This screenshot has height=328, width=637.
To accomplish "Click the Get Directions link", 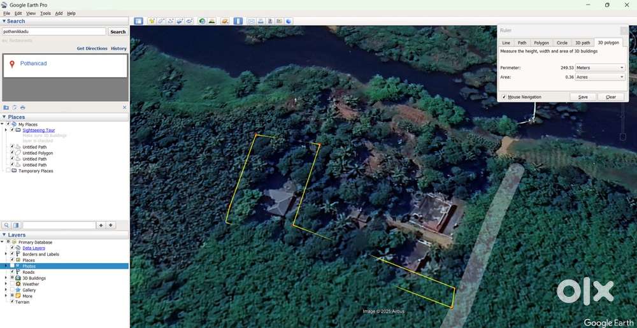I will click(92, 48).
